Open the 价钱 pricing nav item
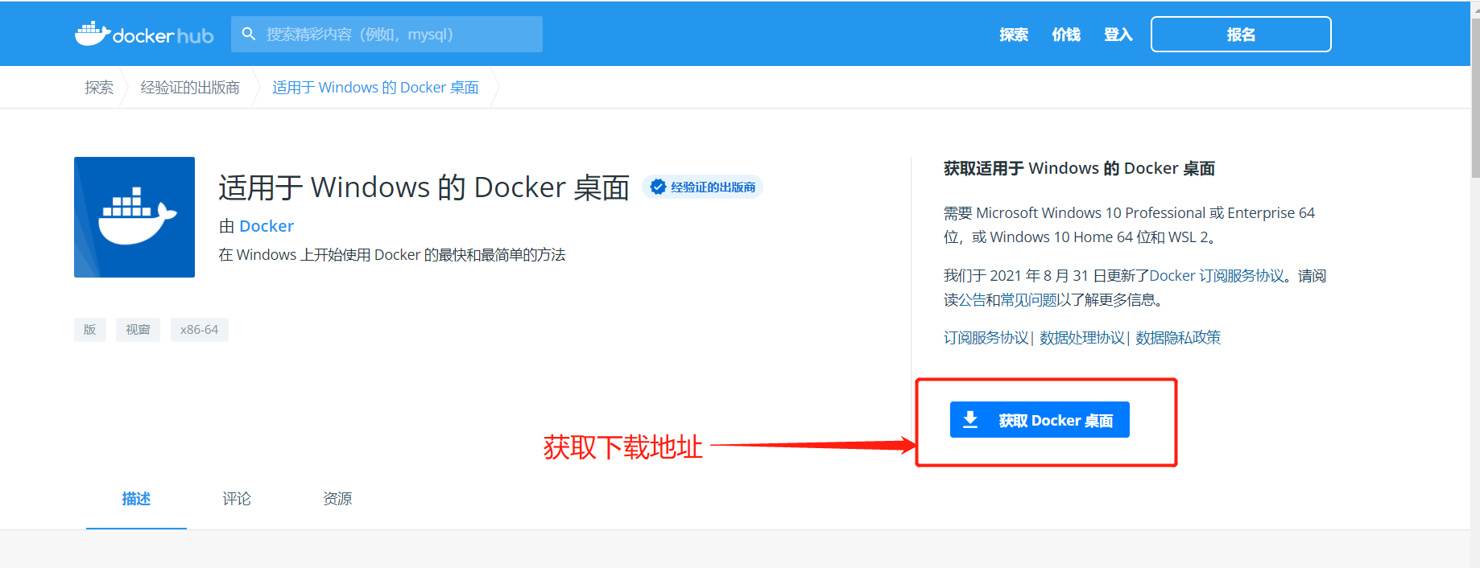Viewport: 1480px width, 568px height. pyautogui.click(x=1066, y=35)
